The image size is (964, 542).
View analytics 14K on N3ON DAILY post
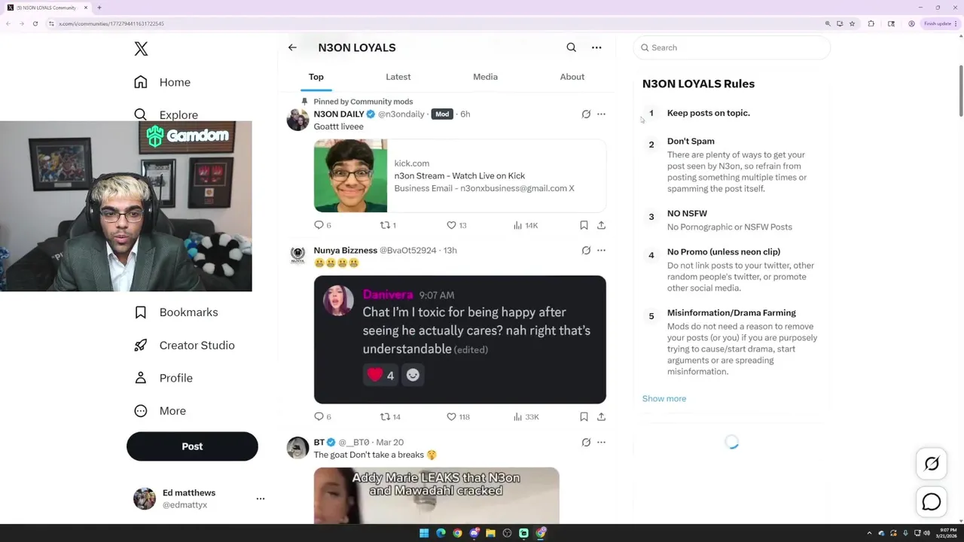point(525,225)
